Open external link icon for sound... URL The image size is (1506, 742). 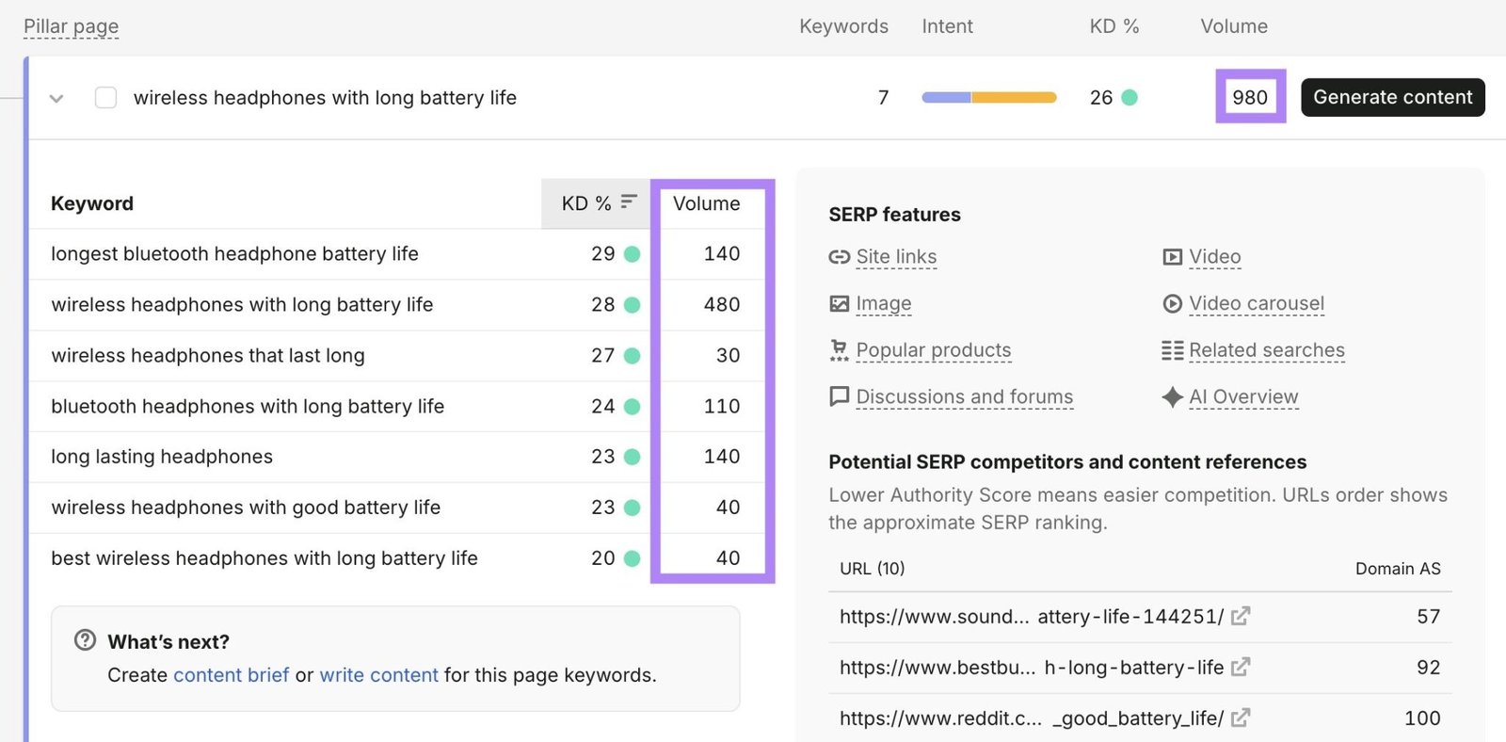[x=1241, y=616]
